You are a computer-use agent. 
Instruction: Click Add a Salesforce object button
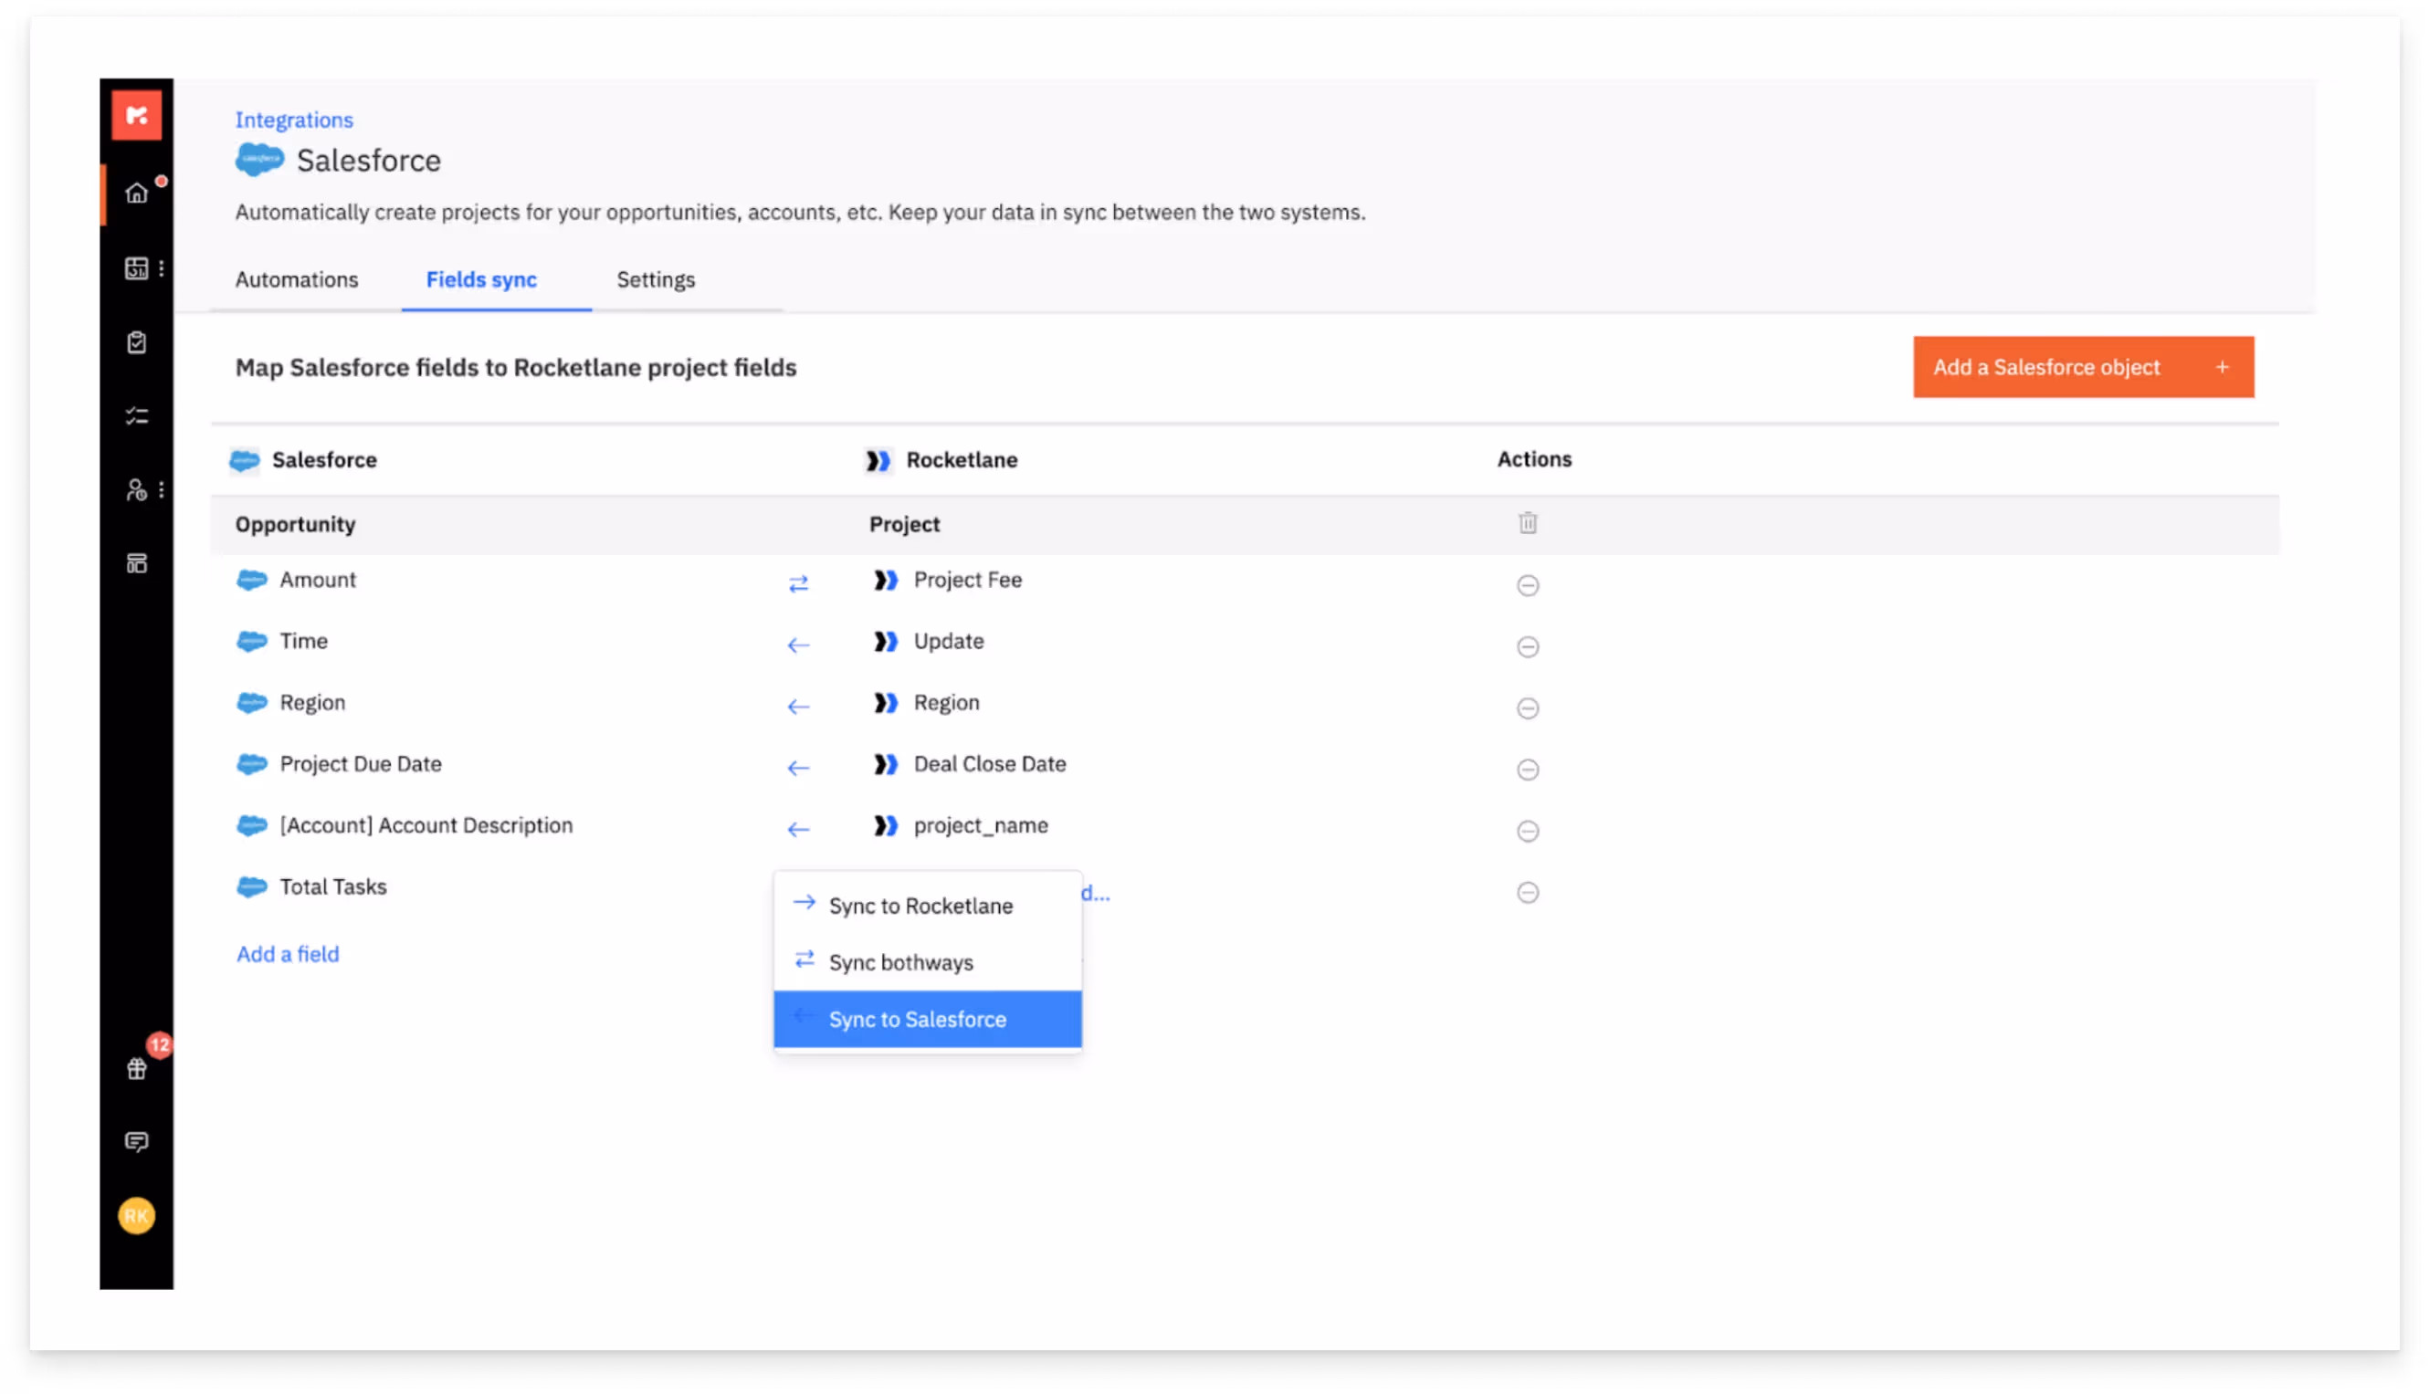[2082, 367]
